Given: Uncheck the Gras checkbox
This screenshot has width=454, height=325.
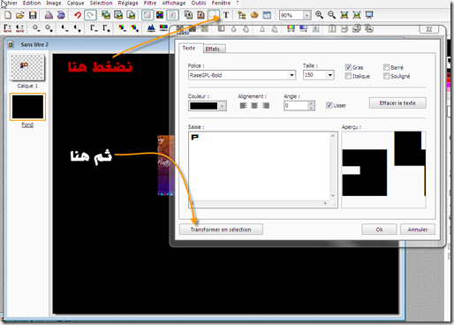Looking at the screenshot, I should pyautogui.click(x=348, y=67).
